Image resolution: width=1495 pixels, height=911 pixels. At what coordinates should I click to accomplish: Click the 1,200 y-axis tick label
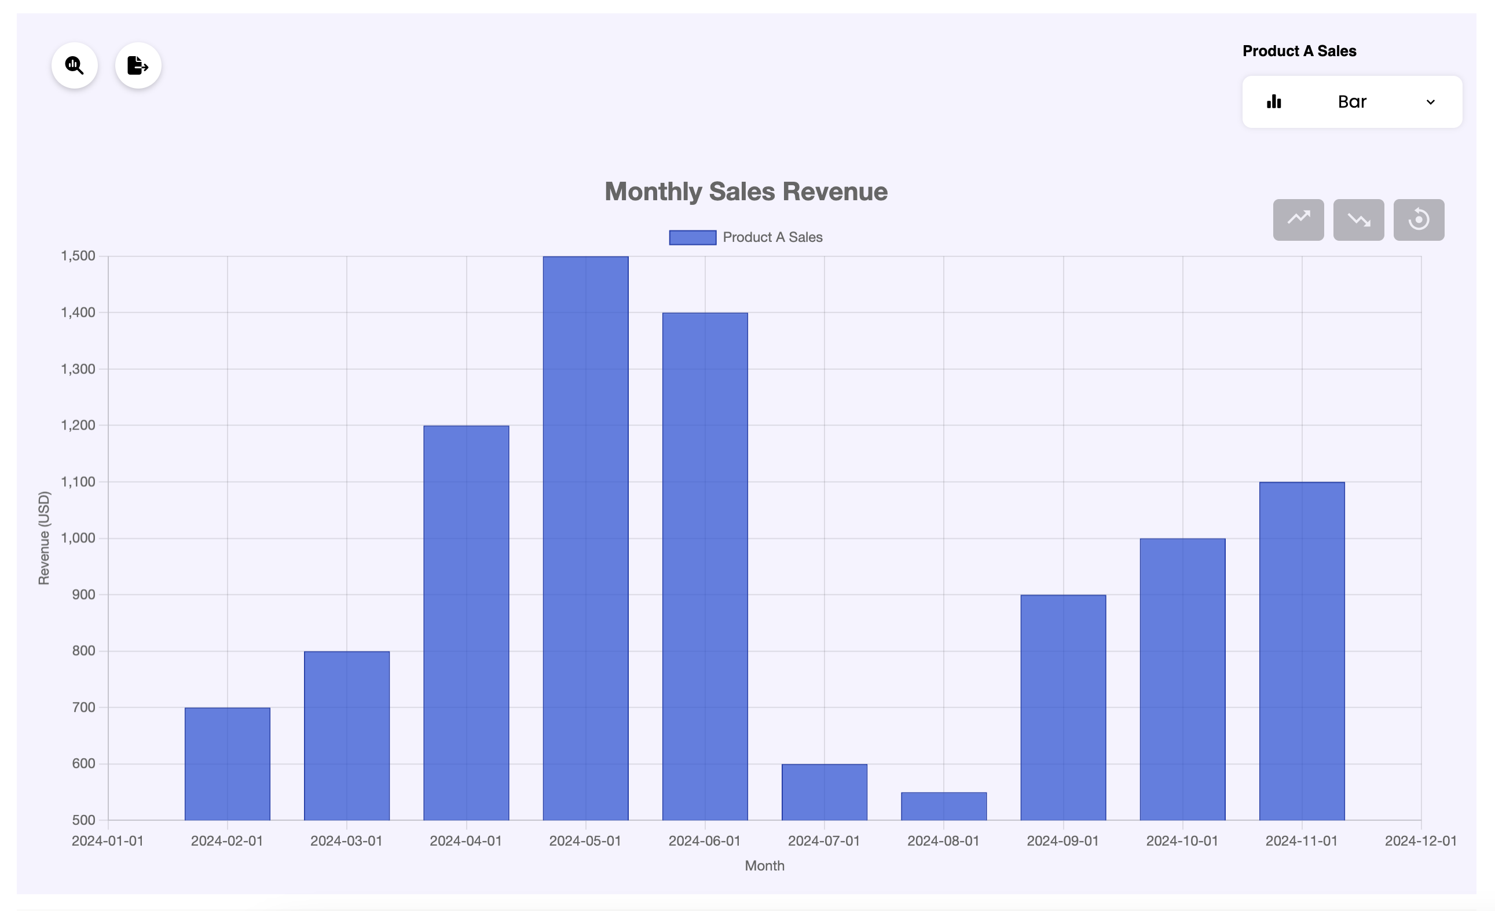tap(78, 425)
